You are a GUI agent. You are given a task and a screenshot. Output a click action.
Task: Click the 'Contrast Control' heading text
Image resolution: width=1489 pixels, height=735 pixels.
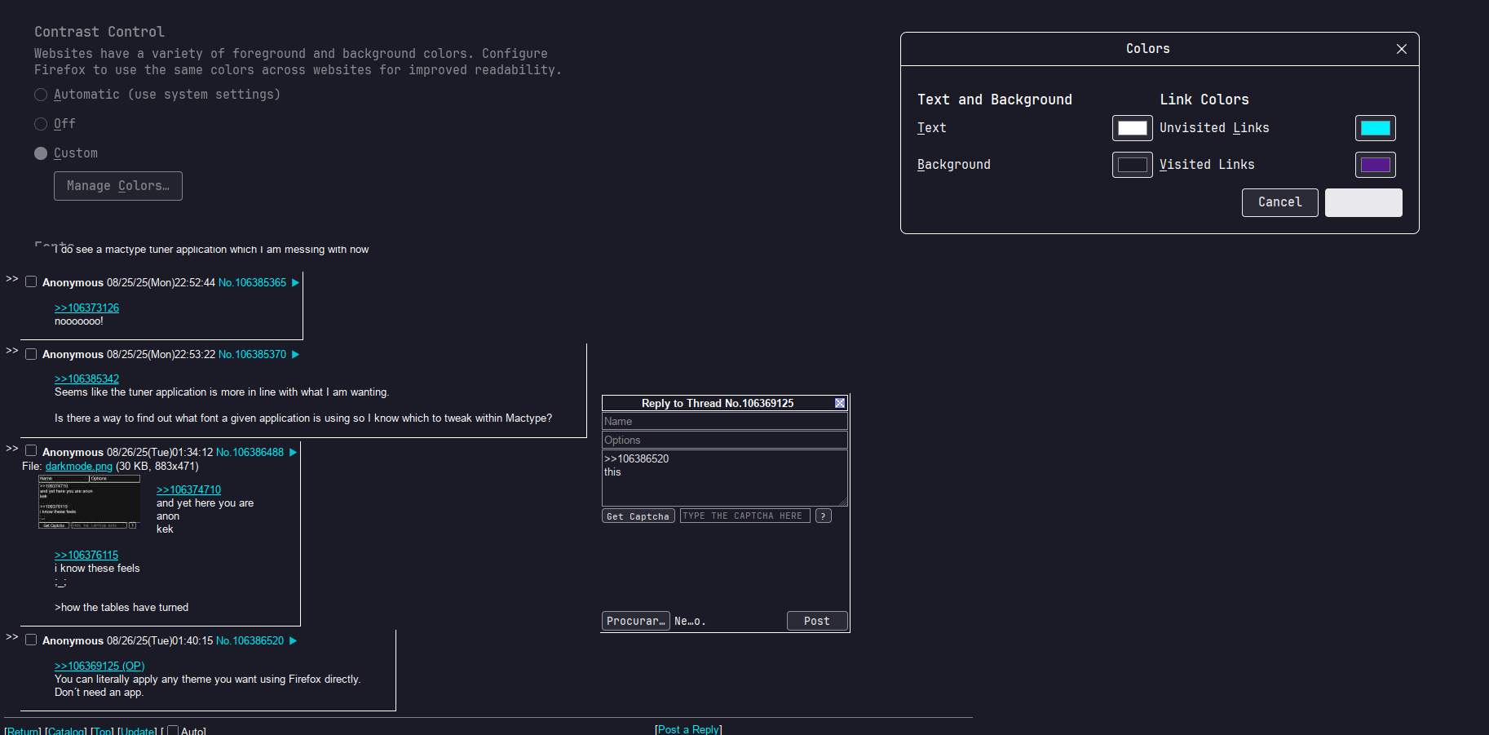coord(99,32)
